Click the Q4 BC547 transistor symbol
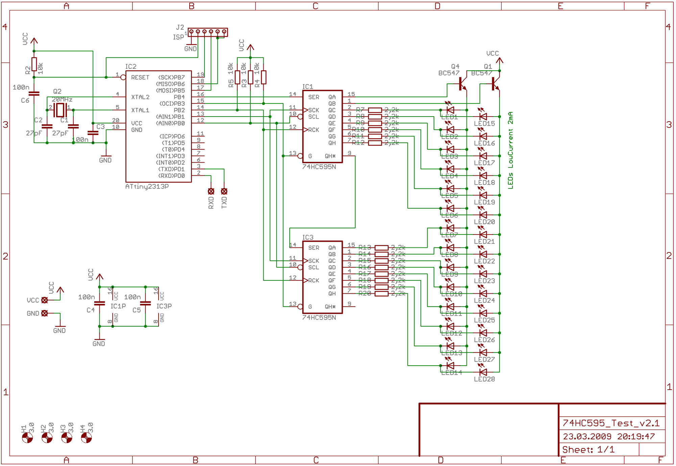The height and width of the screenshot is (466, 676). point(462,84)
